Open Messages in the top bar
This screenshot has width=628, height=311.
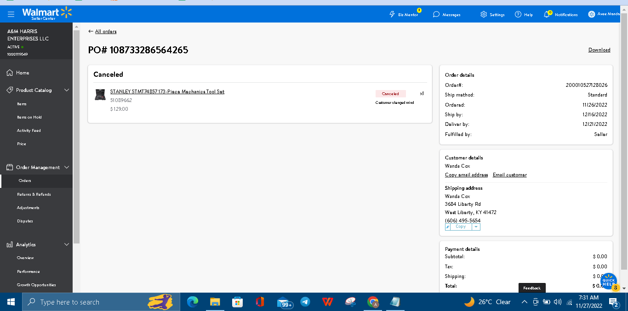(x=446, y=15)
